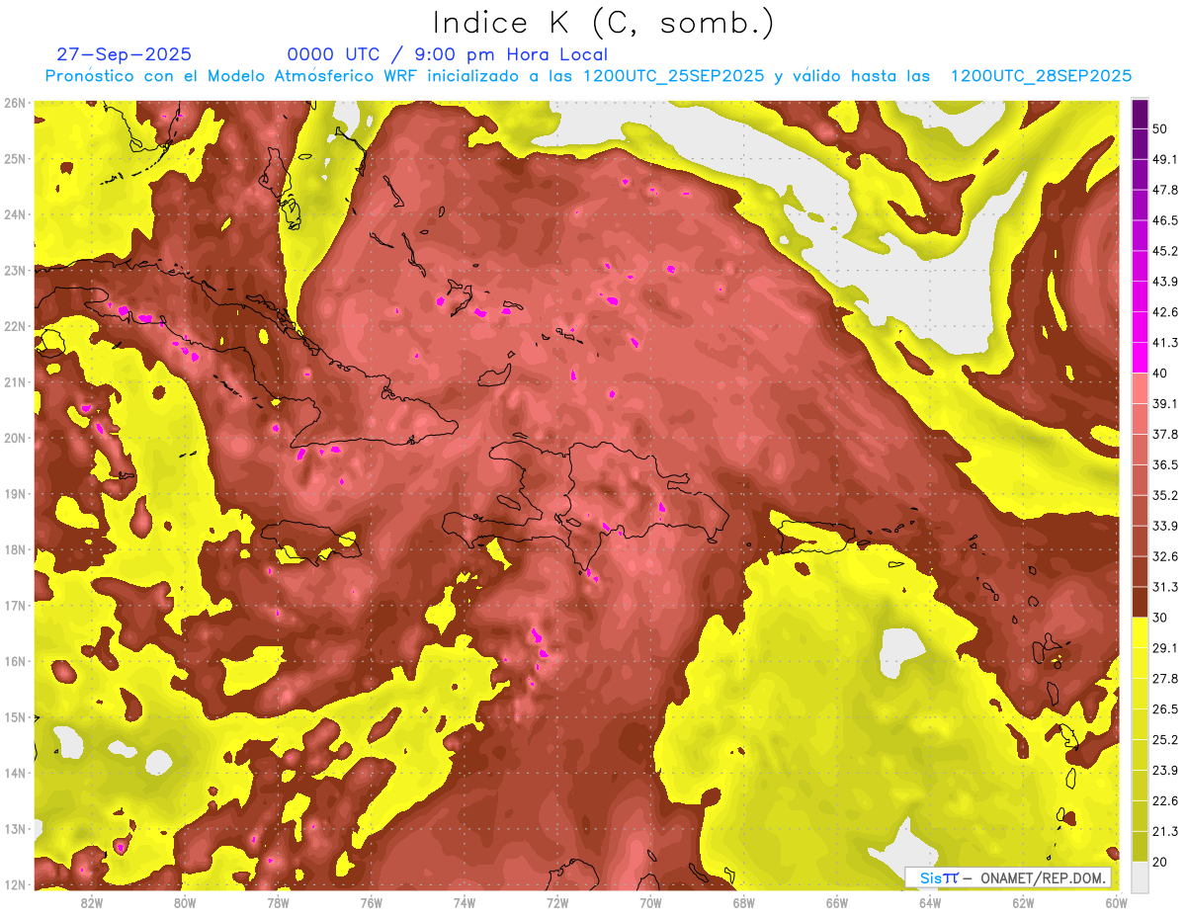Click the "Indice K (C, somb.)" map title
Screen dimensions: 1186x916
pyautogui.click(x=603, y=23)
